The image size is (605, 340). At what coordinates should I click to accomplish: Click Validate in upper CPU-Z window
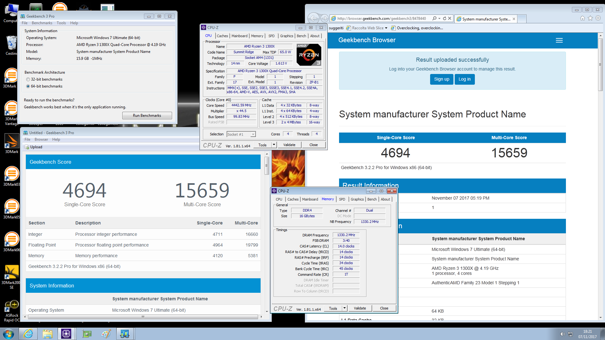point(289,145)
